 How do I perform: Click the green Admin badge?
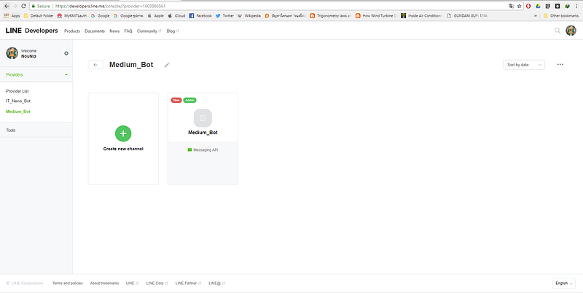189,100
